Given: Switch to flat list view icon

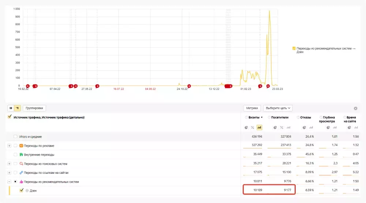Looking at the screenshot, I should [11, 108].
